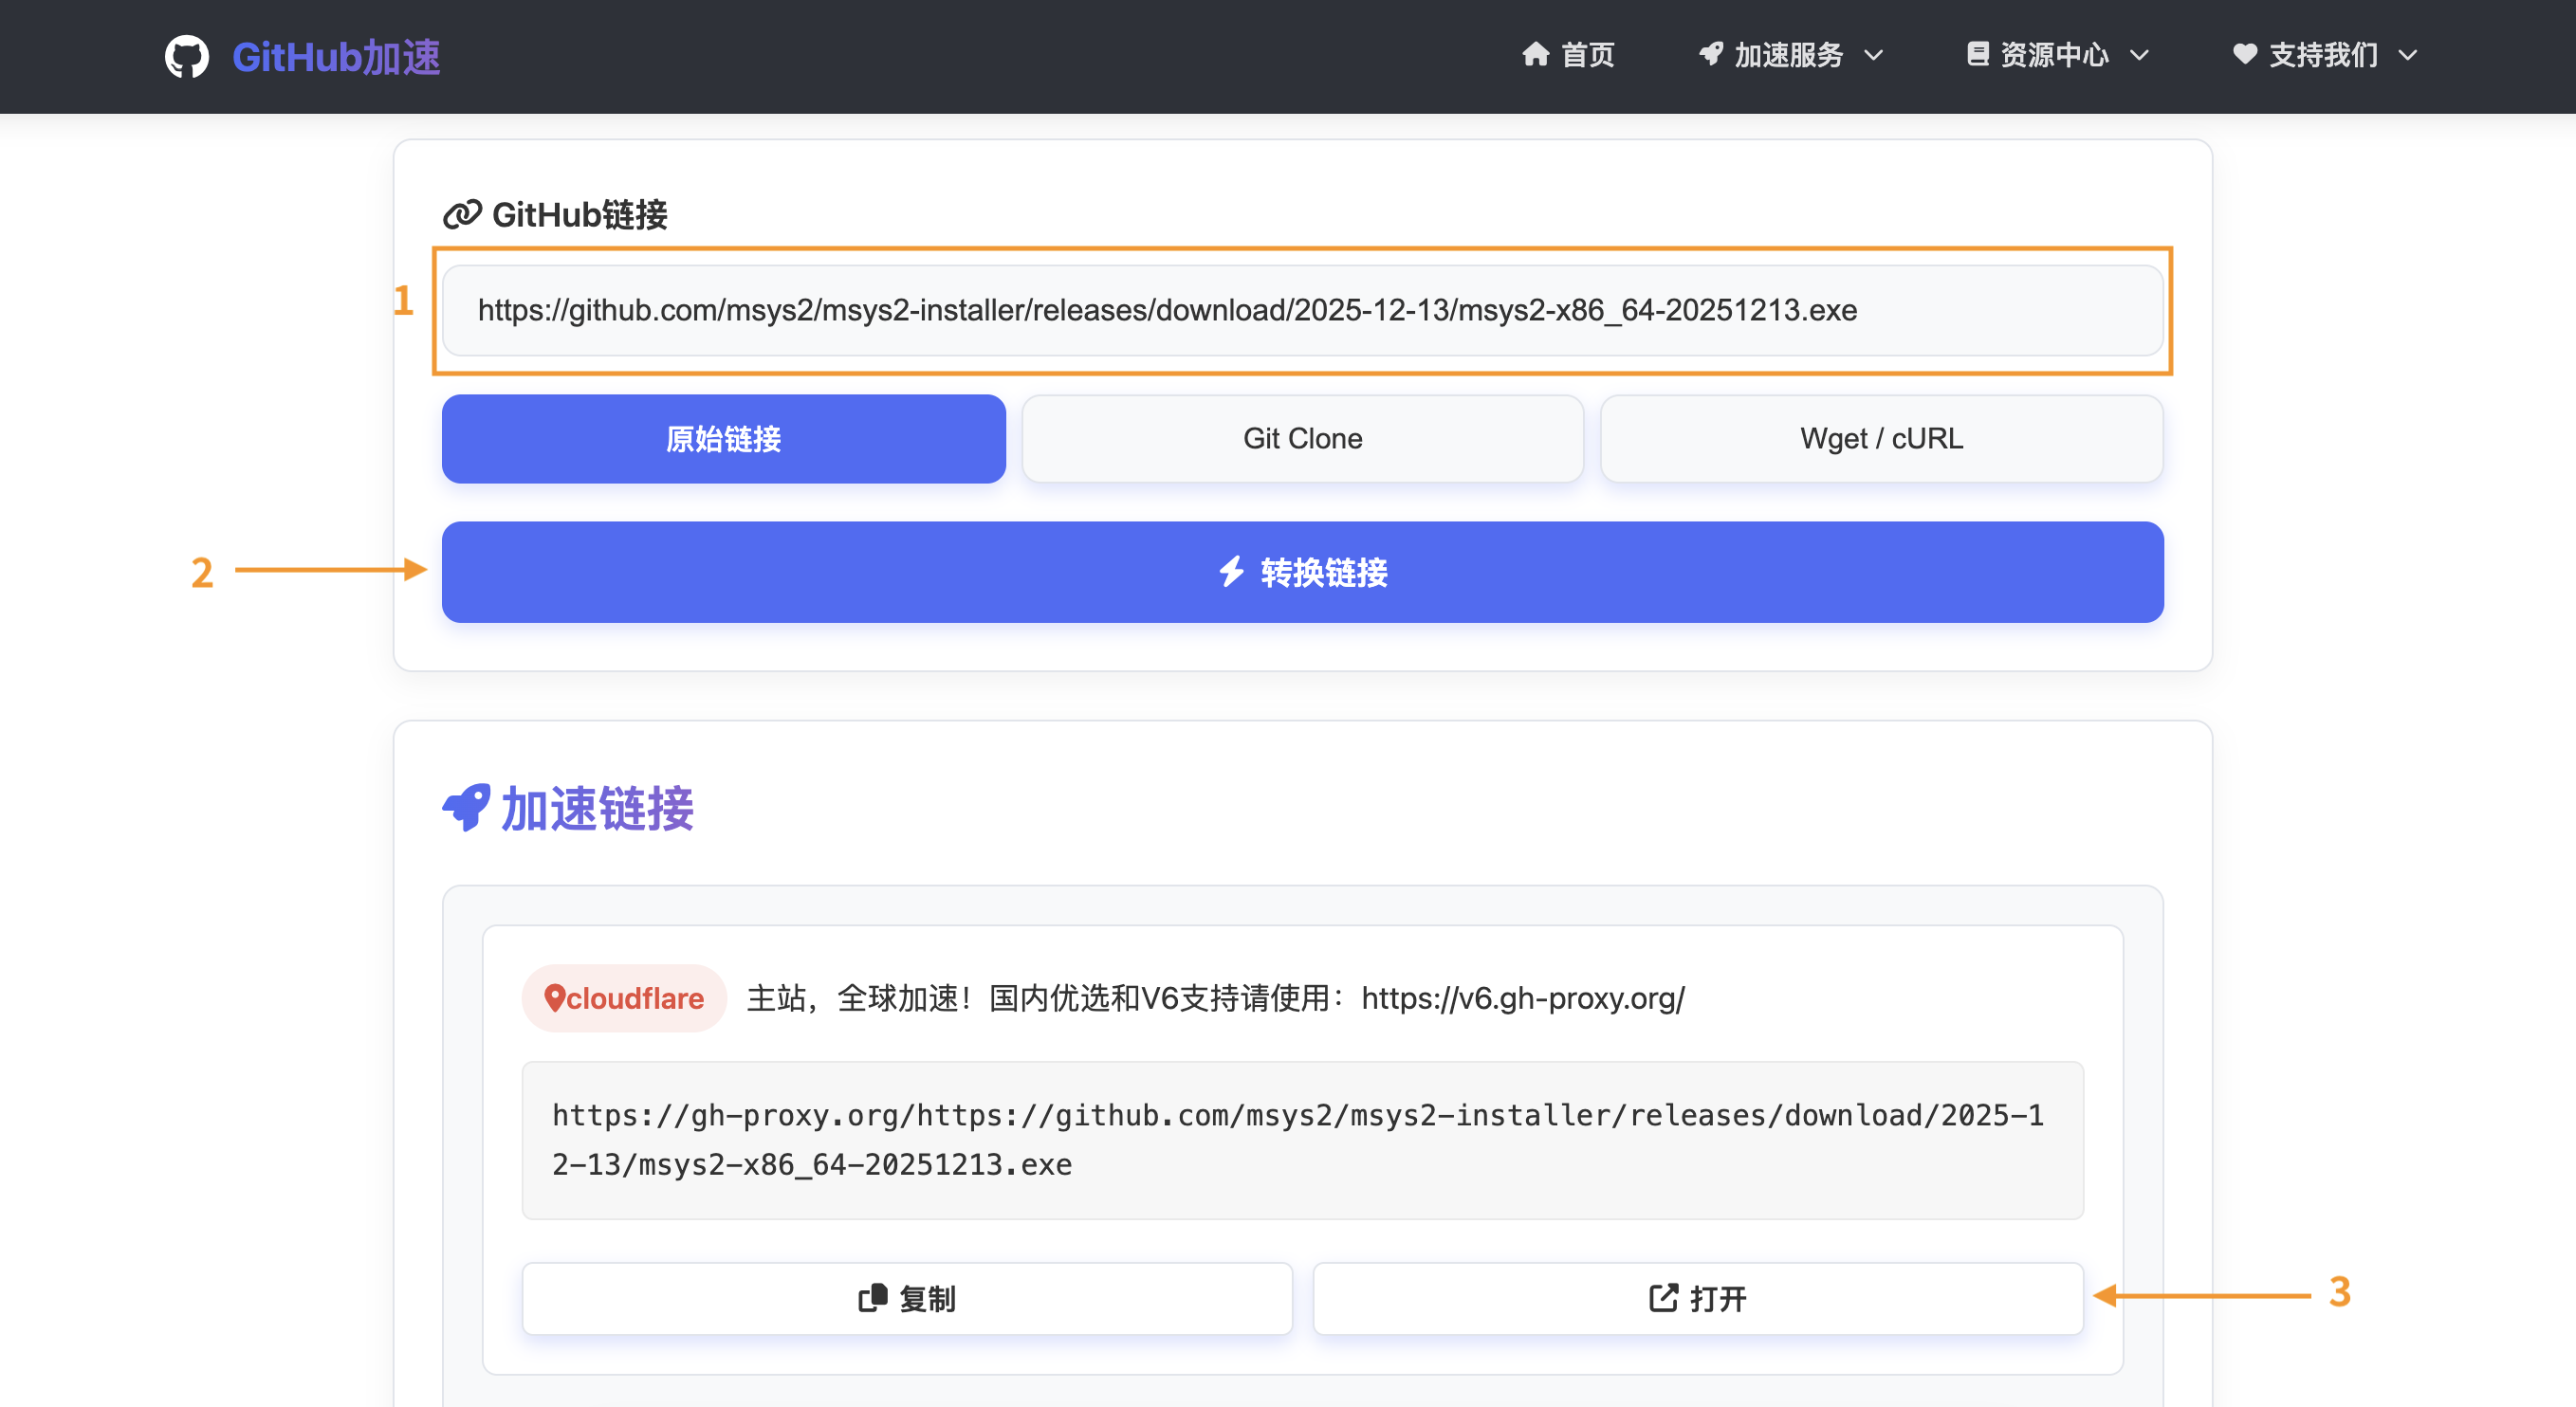This screenshot has height=1407, width=2576.
Task: Switch to the Git Clone mode
Action: [1301, 438]
